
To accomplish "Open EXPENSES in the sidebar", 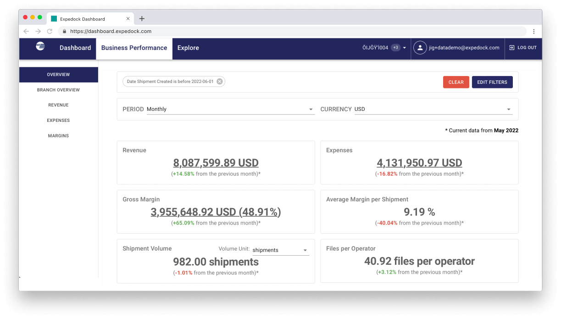I will (x=58, y=121).
